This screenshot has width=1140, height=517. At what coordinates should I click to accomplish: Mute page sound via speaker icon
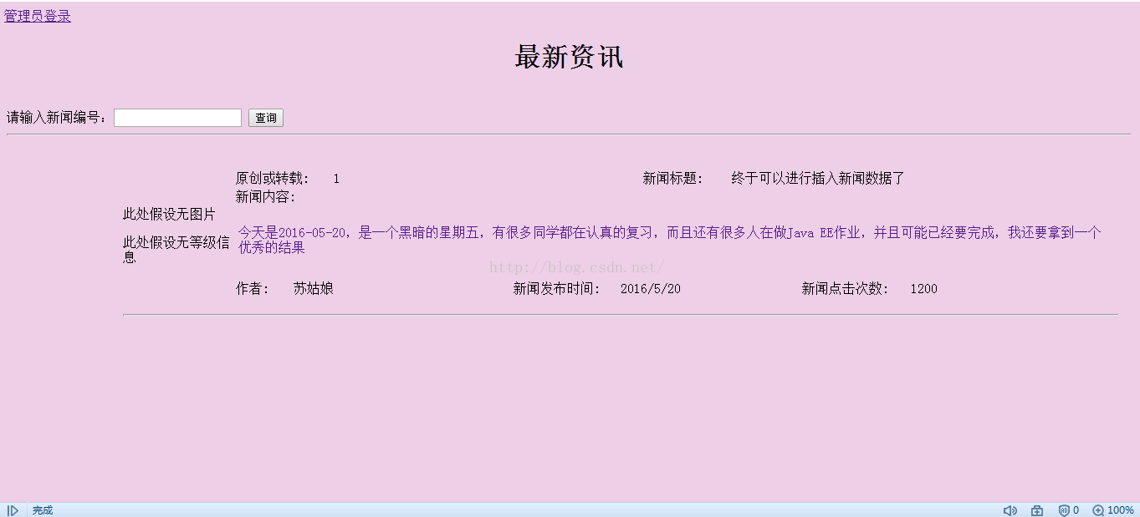(1010, 510)
